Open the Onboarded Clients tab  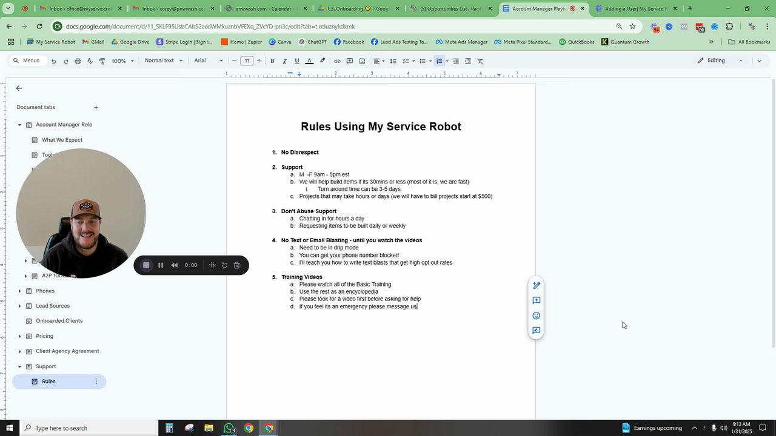pyautogui.click(x=59, y=321)
